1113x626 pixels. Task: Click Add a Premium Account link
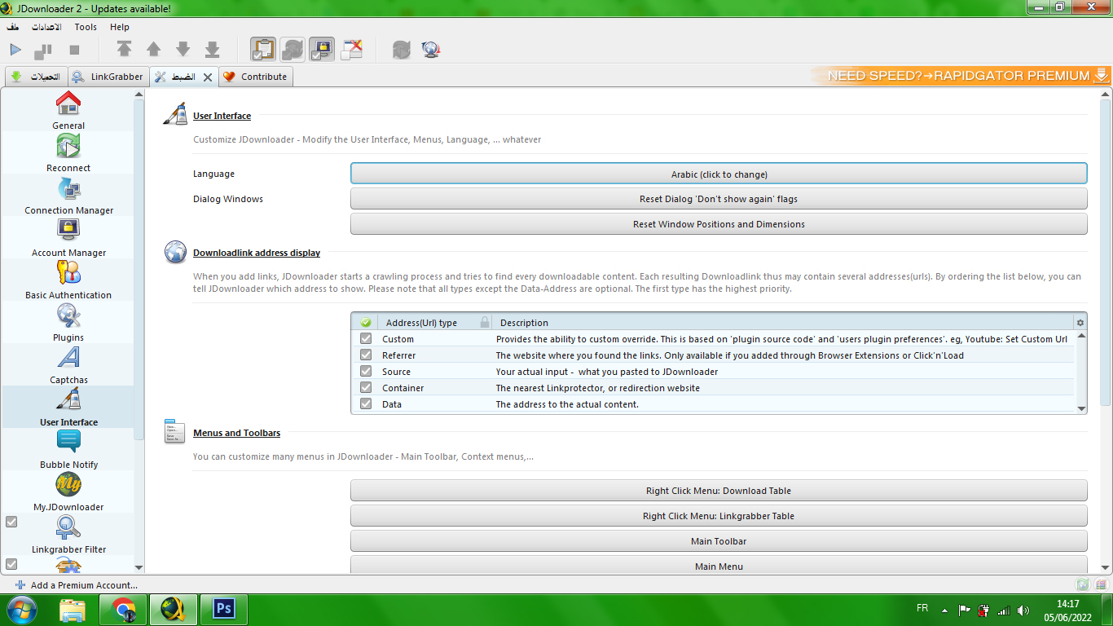(x=83, y=585)
